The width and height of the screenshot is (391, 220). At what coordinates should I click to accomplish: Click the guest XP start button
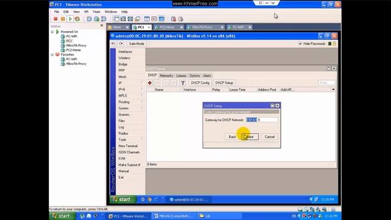point(123,200)
